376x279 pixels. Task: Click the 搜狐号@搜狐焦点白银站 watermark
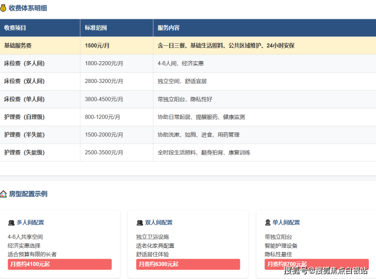click(325, 270)
